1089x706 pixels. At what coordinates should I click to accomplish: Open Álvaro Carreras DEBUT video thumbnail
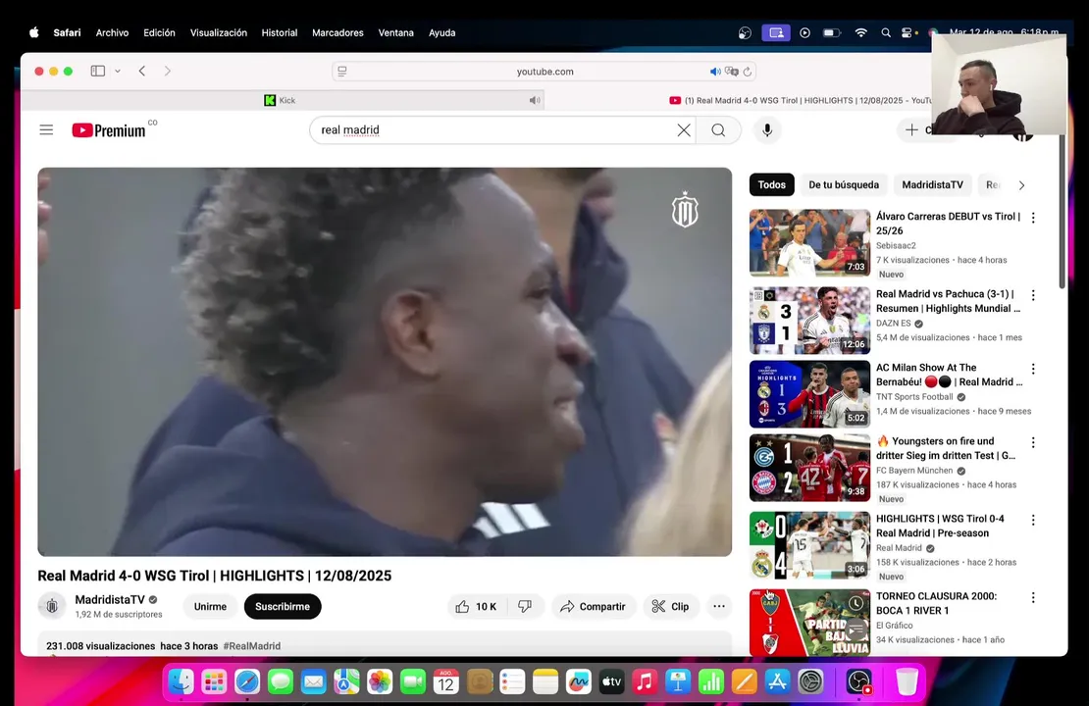[x=809, y=243]
